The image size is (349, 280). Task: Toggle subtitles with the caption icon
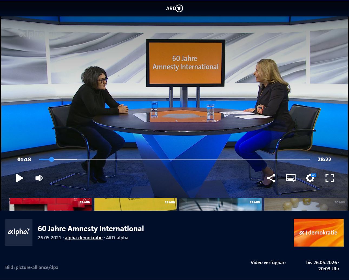(291, 178)
